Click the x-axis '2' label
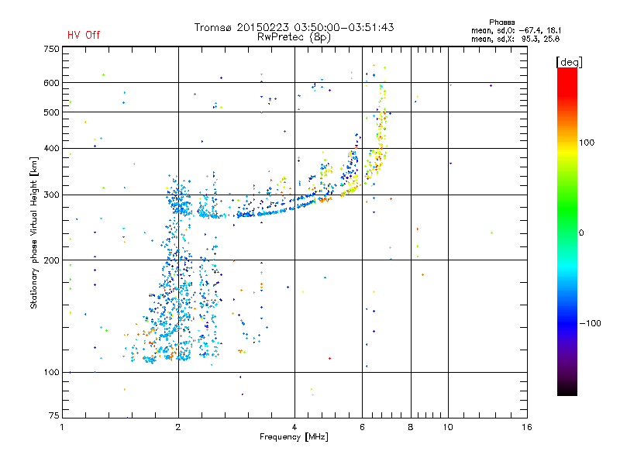 [x=178, y=427]
